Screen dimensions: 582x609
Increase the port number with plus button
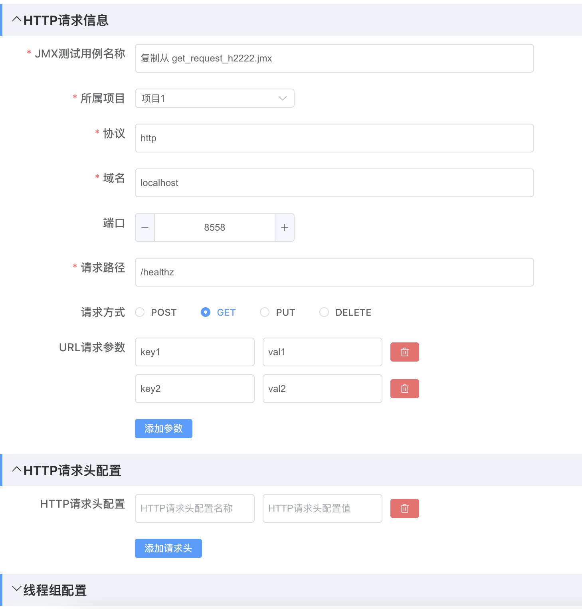(285, 227)
